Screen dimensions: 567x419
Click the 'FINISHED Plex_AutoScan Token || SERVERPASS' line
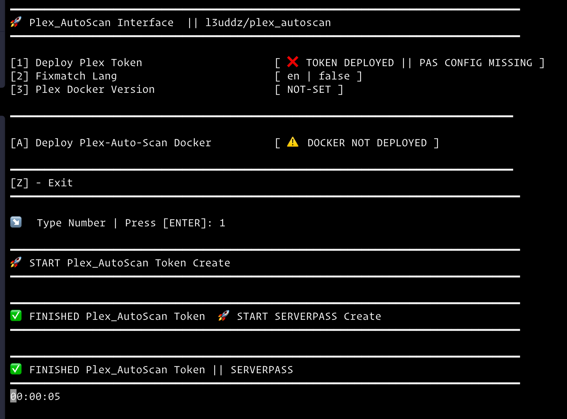tap(161, 370)
